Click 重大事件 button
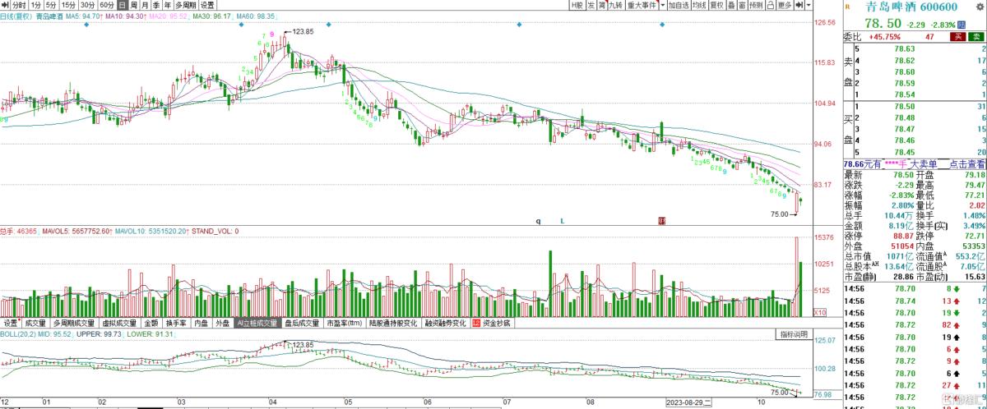Image resolution: width=987 pixels, height=409 pixels. pyautogui.click(x=642, y=5)
